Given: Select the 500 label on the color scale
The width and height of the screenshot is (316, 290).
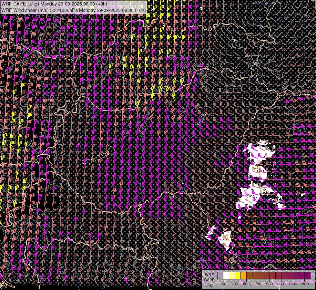Looking at the screenshot, I should 246,284.
